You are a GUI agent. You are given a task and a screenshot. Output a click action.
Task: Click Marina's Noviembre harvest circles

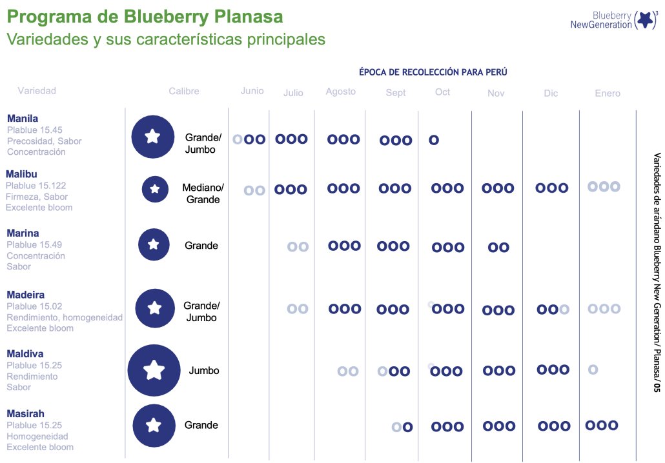tap(498, 247)
